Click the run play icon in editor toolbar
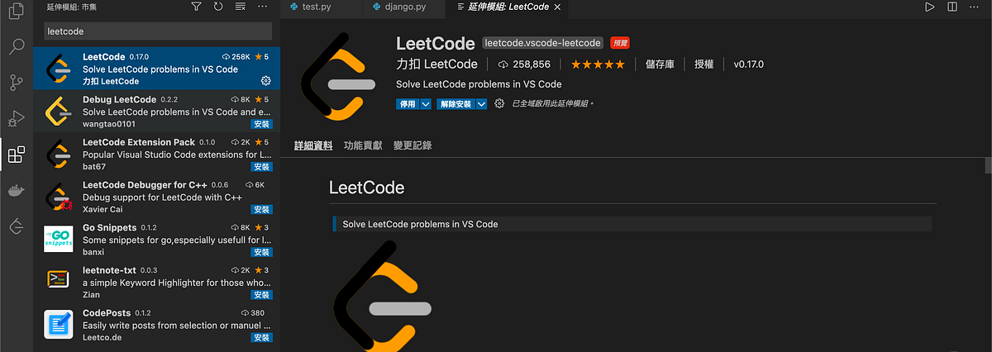The width and height of the screenshot is (992, 352). point(930,7)
